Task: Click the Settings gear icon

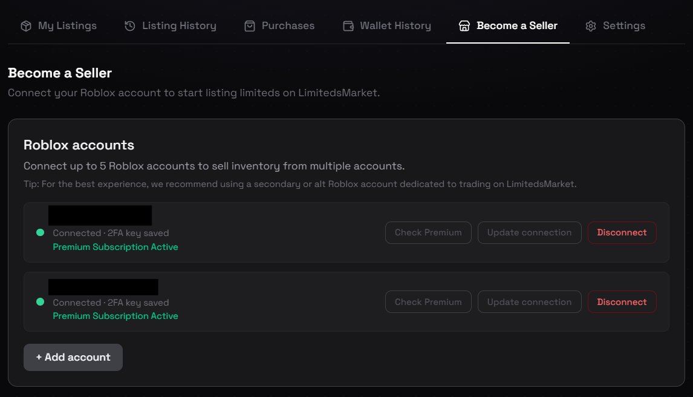Action: tap(591, 26)
